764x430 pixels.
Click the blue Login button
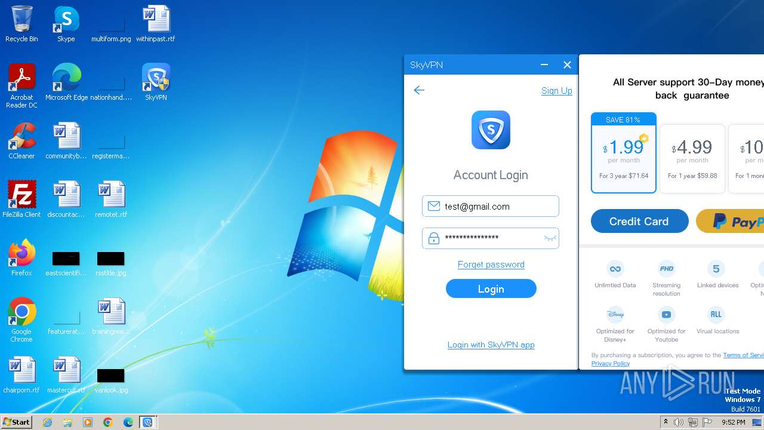[491, 289]
